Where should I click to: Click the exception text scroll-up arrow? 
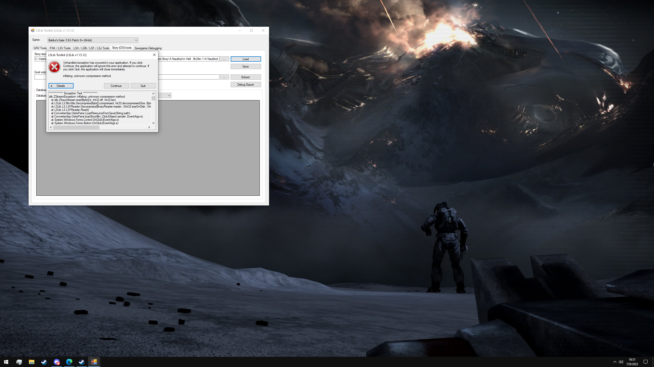153,94
